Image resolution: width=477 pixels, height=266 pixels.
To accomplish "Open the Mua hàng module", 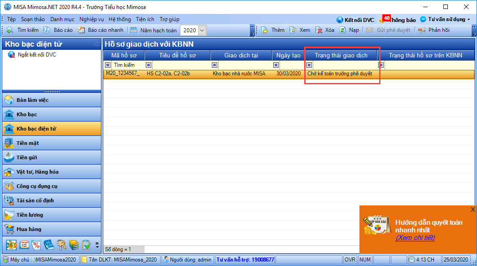I will 52,229.
